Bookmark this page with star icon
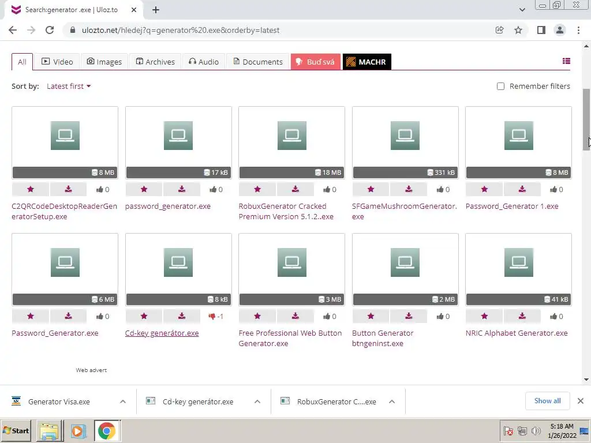Viewport: 591px width, 443px height. (518, 30)
